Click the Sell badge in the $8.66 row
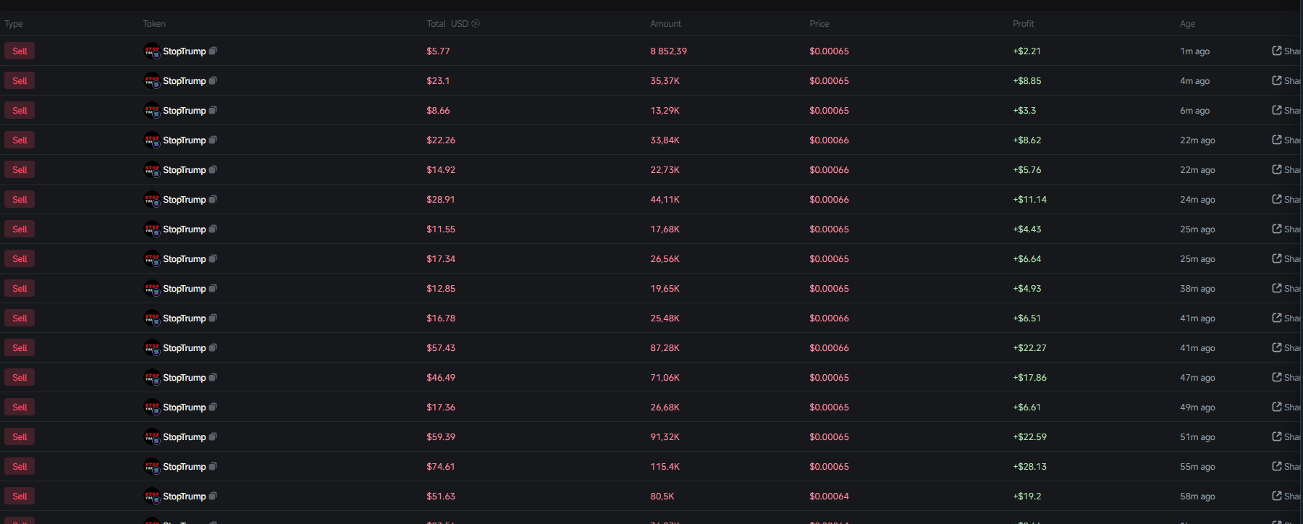The width and height of the screenshot is (1303, 524). point(20,110)
